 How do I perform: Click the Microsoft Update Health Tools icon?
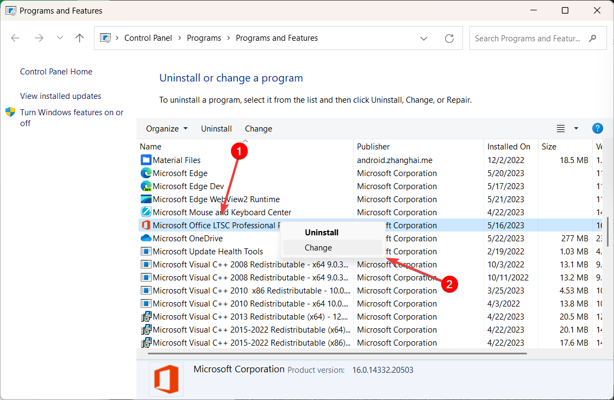[146, 251]
